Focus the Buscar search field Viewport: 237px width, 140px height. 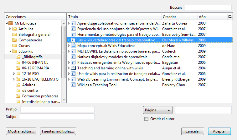click(x=208, y=7)
